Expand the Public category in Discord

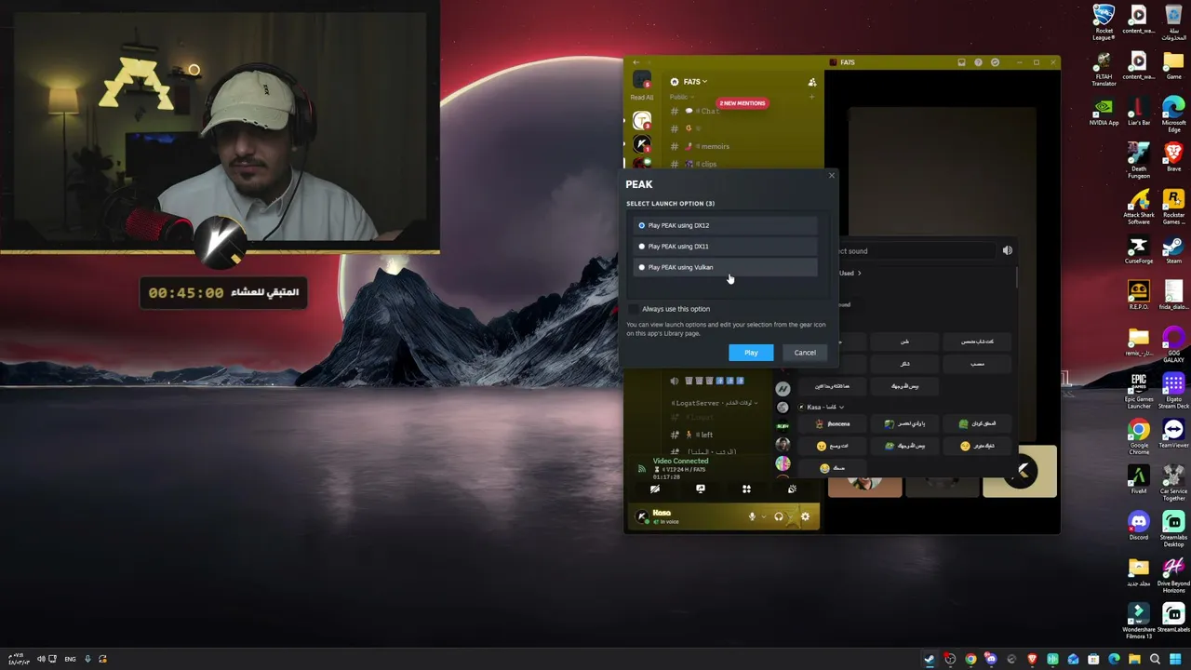[x=682, y=97]
